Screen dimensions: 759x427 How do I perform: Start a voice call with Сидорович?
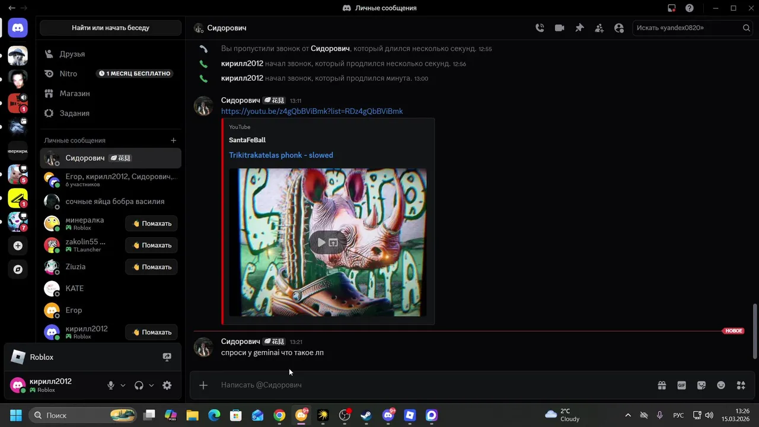[x=540, y=28]
